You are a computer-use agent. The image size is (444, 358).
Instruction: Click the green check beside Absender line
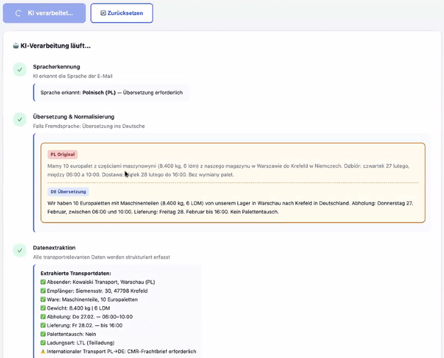[x=43, y=282]
